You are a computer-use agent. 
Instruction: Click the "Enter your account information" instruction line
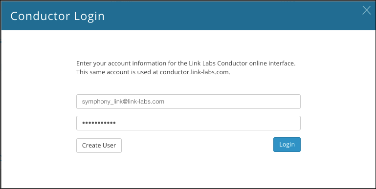186,63
